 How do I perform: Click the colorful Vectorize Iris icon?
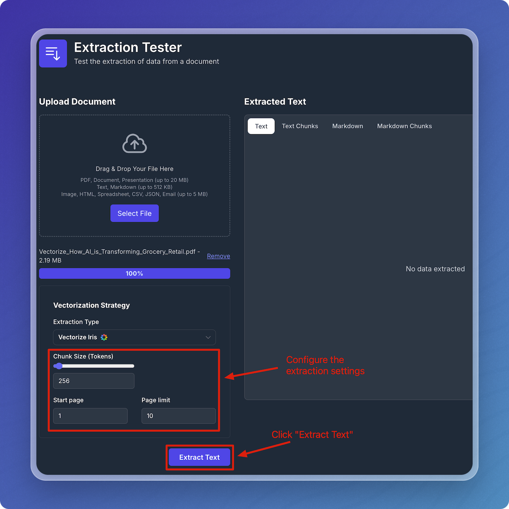tap(104, 337)
